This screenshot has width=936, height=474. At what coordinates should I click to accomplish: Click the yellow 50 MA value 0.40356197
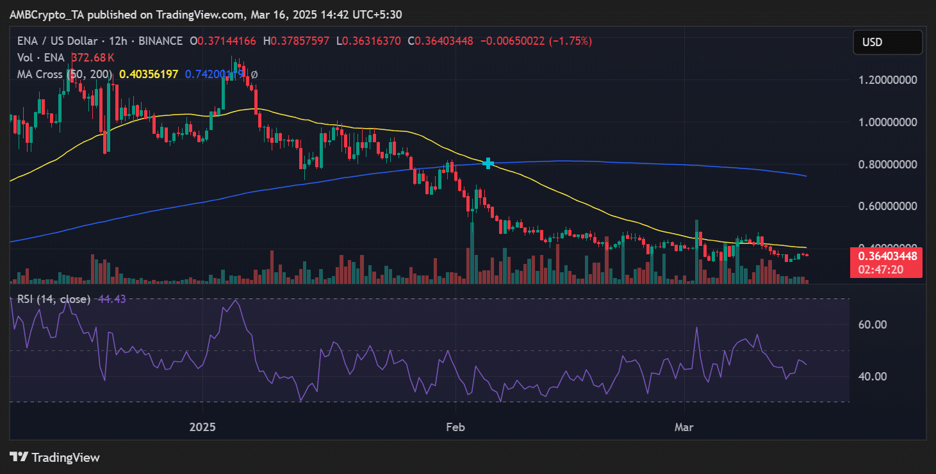tap(149, 74)
